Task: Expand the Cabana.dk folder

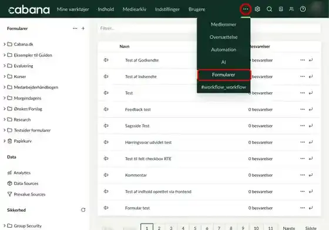Action: (x=5, y=44)
